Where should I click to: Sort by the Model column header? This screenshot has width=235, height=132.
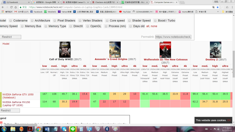(6, 44)
